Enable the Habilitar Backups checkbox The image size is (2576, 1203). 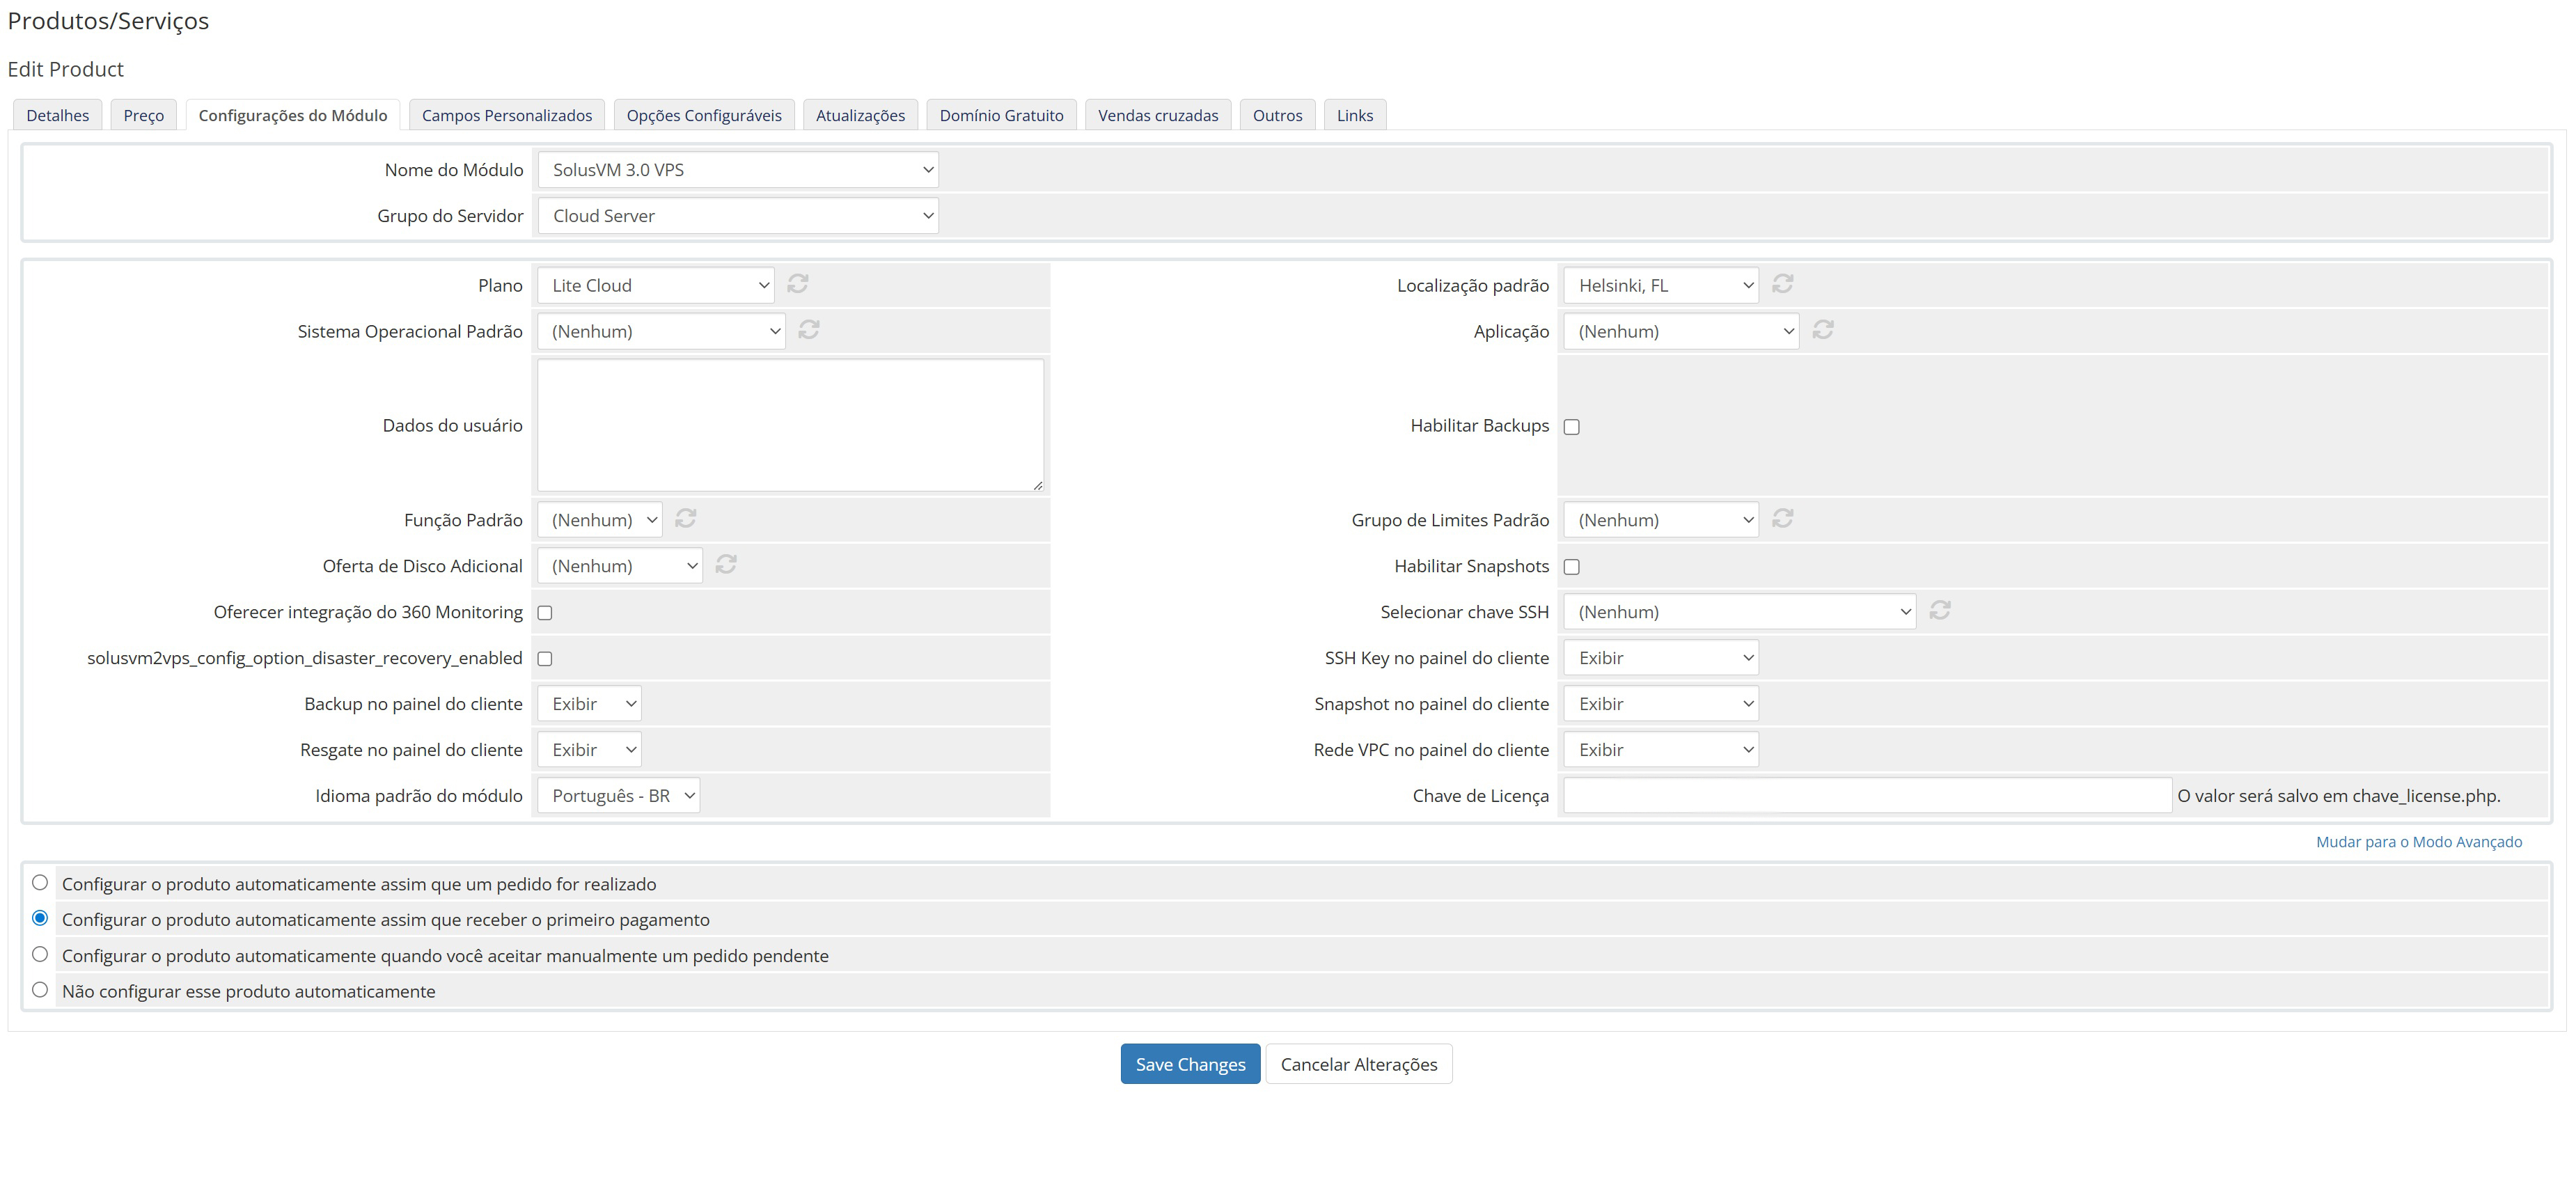[x=1572, y=427]
